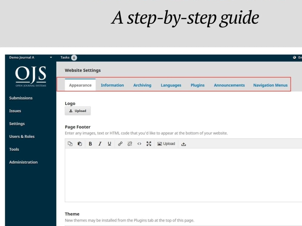Open the source code view icon
The width and height of the screenshot is (302, 226).
(x=139, y=144)
